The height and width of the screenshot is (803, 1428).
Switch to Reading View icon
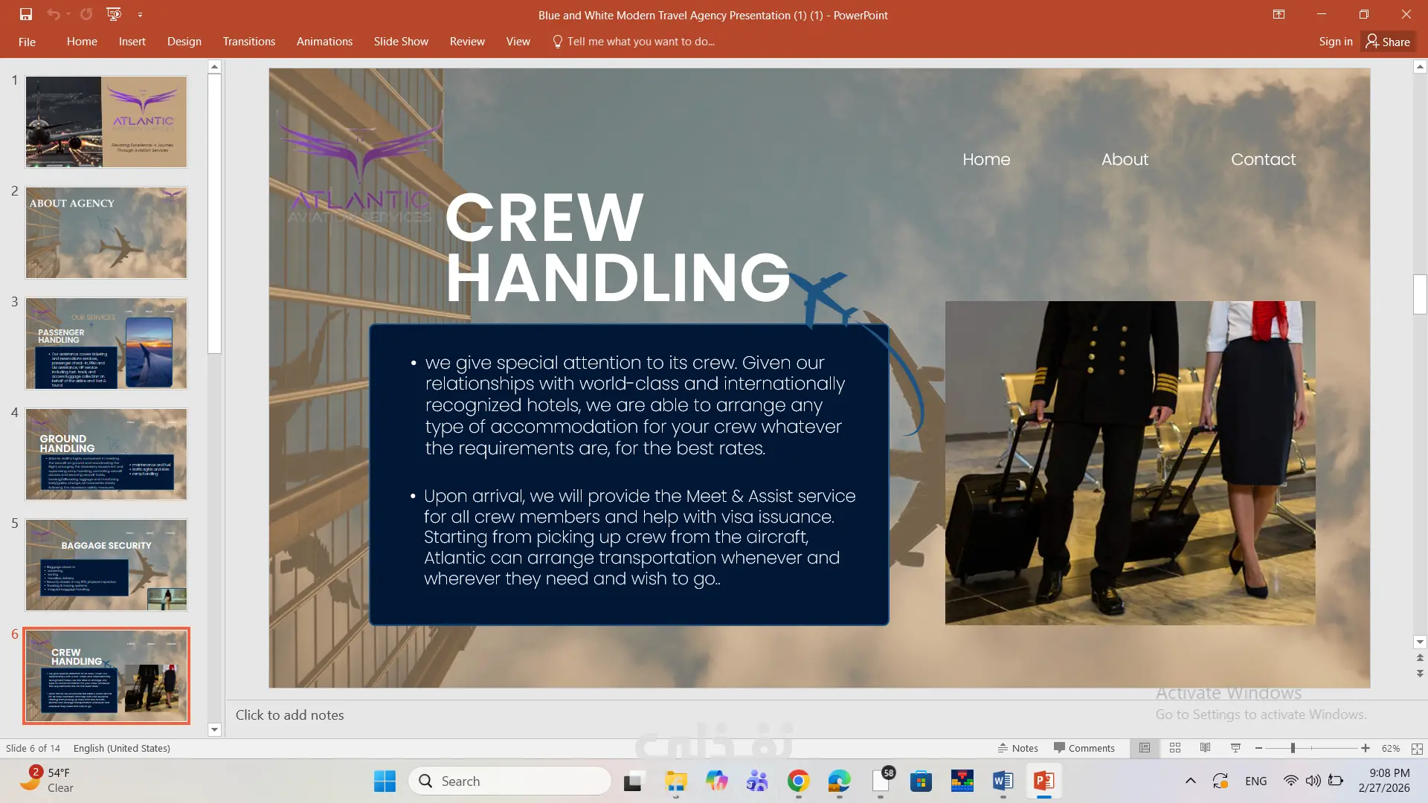[x=1206, y=748]
